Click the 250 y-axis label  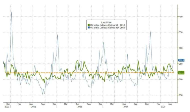181,64
